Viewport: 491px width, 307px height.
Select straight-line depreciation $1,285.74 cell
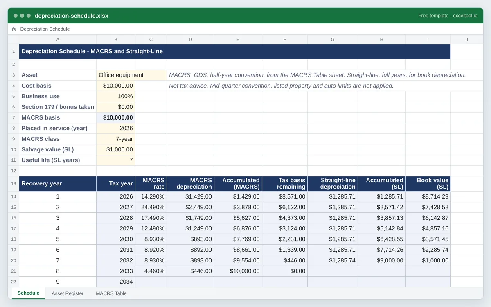pos(333,260)
